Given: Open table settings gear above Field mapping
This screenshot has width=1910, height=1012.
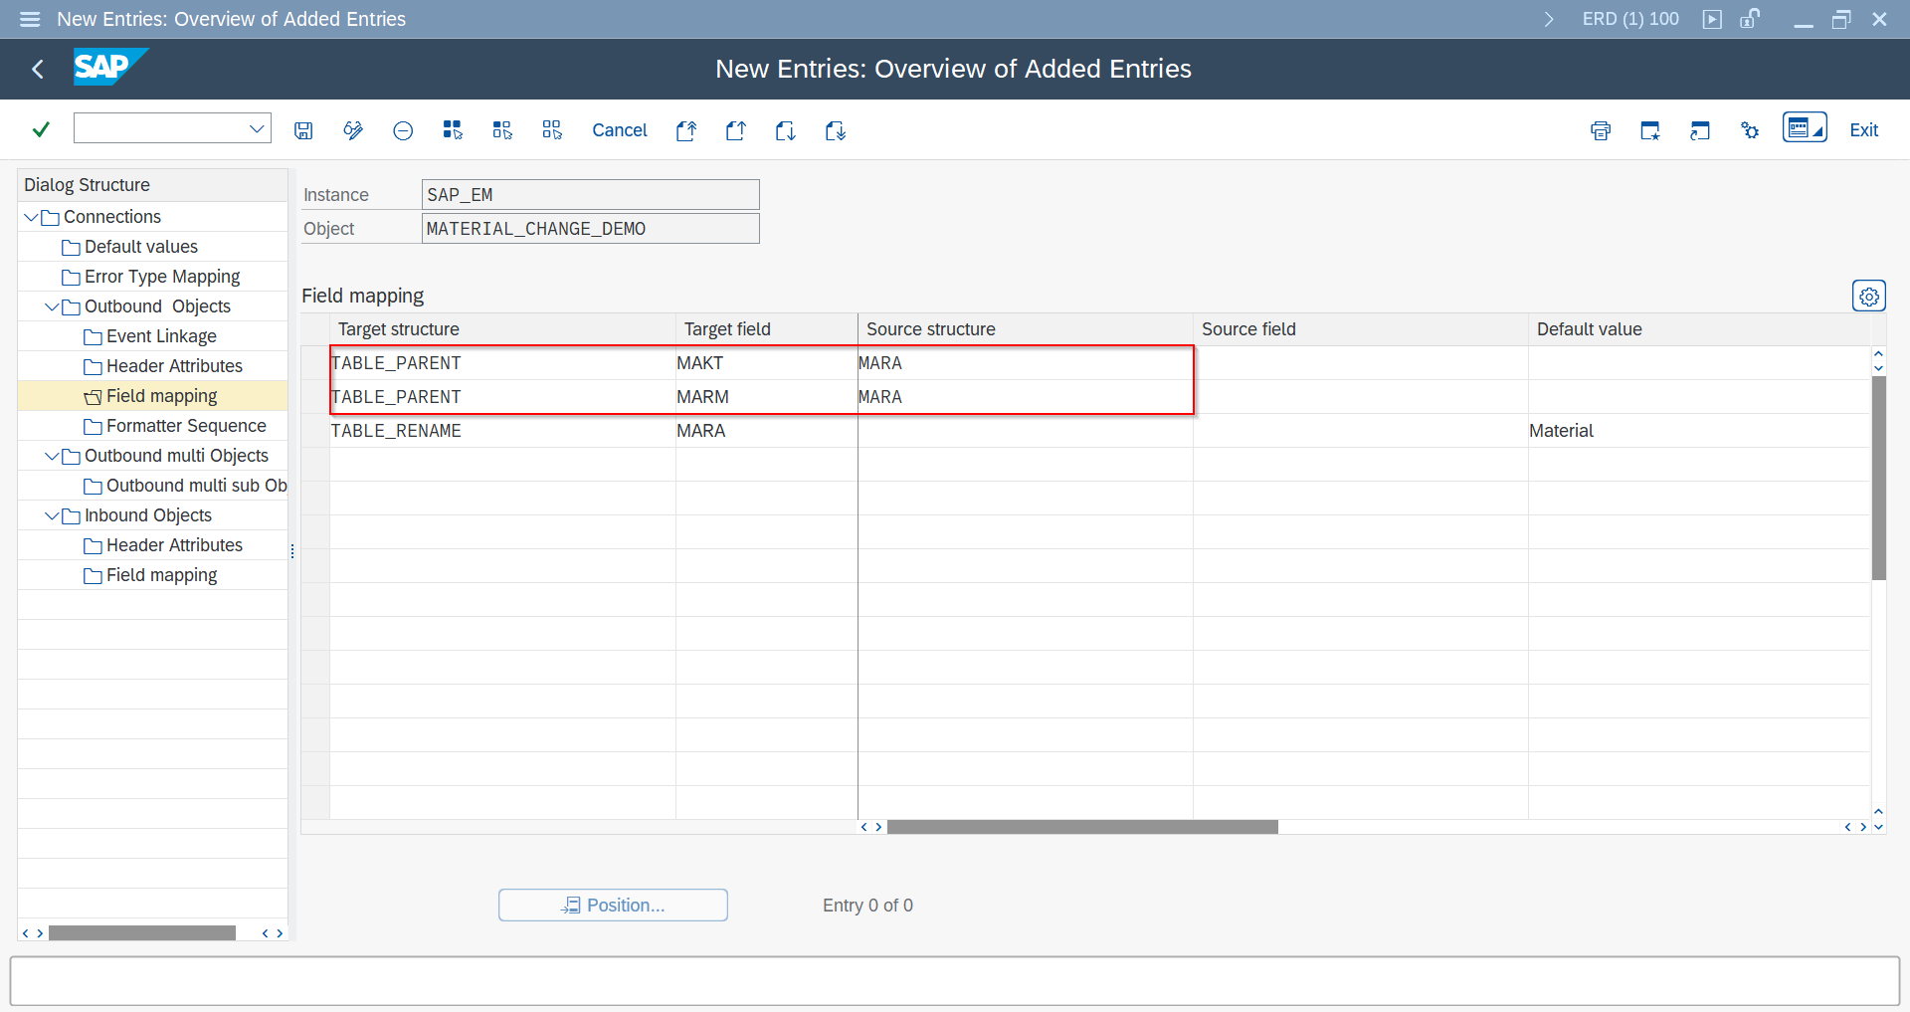Looking at the screenshot, I should [x=1869, y=296].
